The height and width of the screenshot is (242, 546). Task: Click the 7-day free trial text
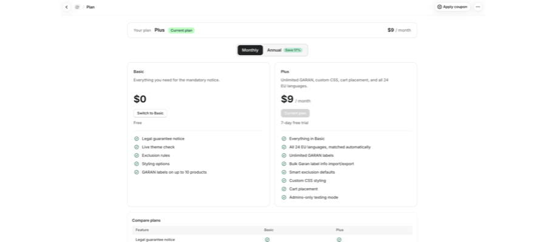(x=295, y=123)
